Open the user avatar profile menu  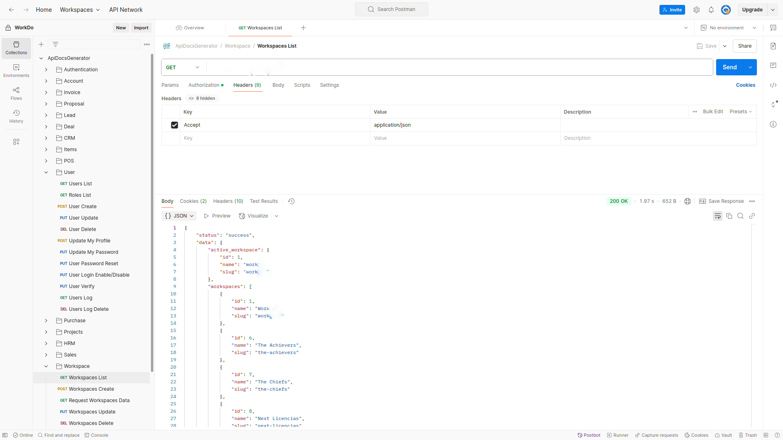[x=726, y=10]
